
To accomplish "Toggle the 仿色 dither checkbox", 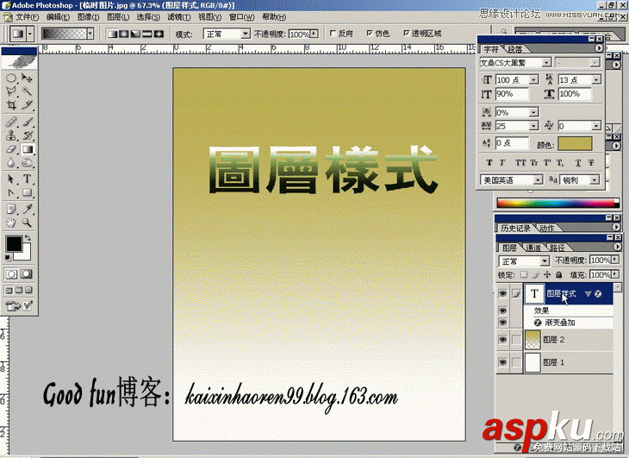I will [x=369, y=34].
